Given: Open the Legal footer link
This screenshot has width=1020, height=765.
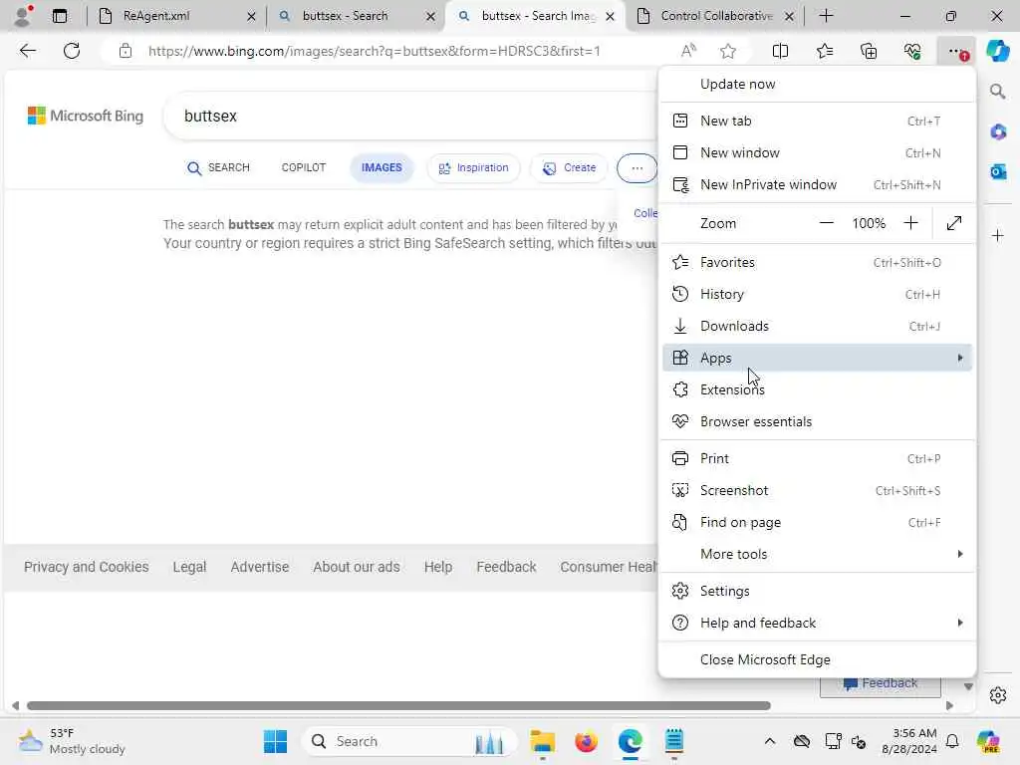Looking at the screenshot, I should tap(189, 567).
